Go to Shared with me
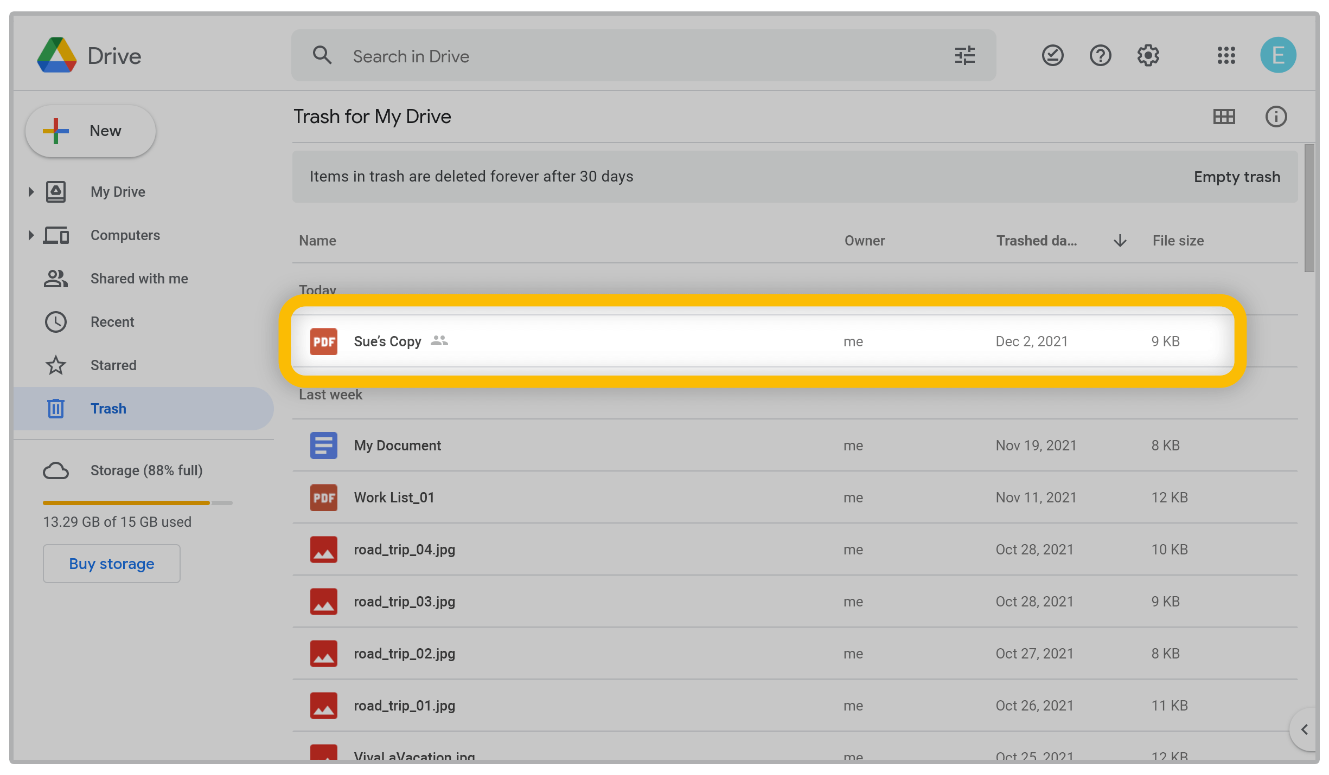The width and height of the screenshot is (1329, 775). pos(139,279)
